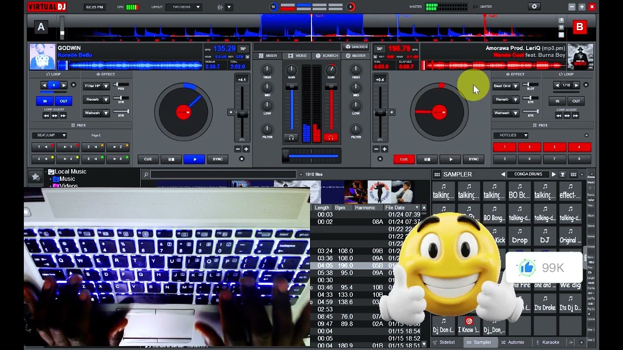
Task: Click the browser favorites star icon
Action: 36,177
